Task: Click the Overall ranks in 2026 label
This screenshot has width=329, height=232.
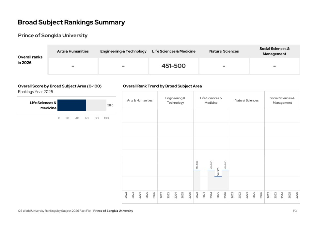Action: [x=30, y=60]
